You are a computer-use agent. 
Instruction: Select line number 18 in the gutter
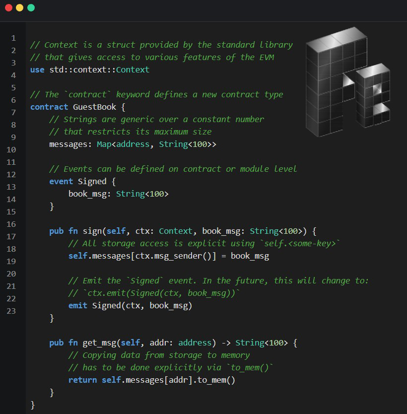(11, 249)
